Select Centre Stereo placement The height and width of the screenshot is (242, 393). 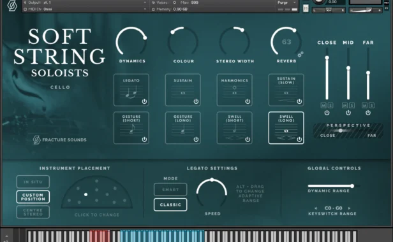click(x=33, y=212)
